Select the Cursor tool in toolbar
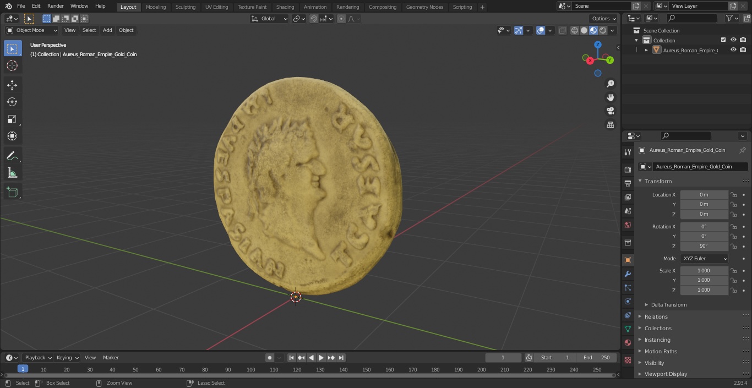 pos(12,65)
